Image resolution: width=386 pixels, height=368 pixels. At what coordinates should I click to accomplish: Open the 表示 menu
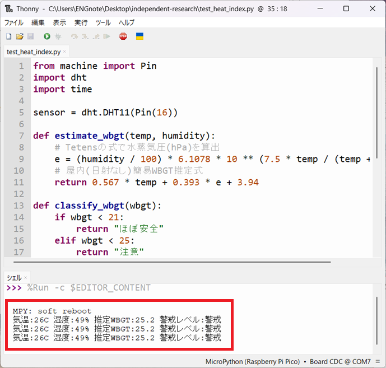click(59, 22)
